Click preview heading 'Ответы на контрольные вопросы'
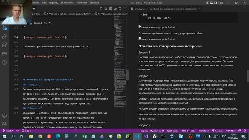This screenshot has height=140, width=249. point(170,46)
